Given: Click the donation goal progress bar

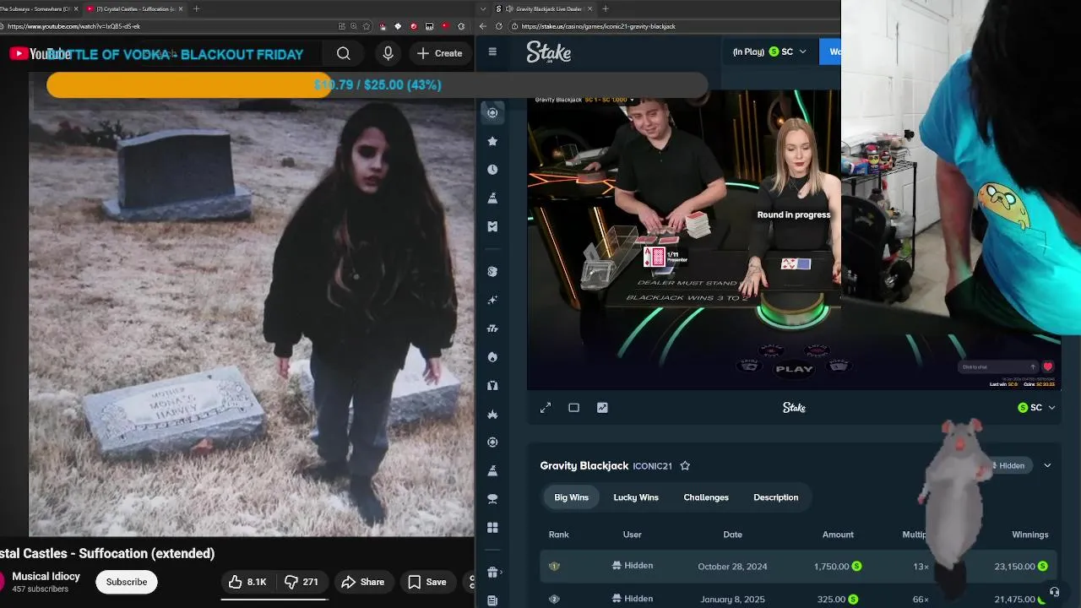Looking at the screenshot, I should coord(377,85).
